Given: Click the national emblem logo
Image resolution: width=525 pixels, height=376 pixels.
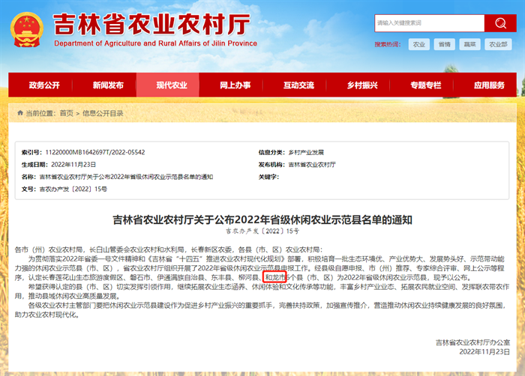Looking at the screenshot, I should 28,28.
